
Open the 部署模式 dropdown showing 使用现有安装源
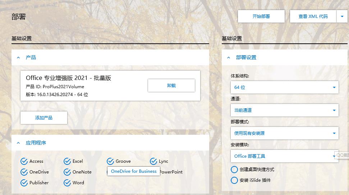(x=284, y=133)
